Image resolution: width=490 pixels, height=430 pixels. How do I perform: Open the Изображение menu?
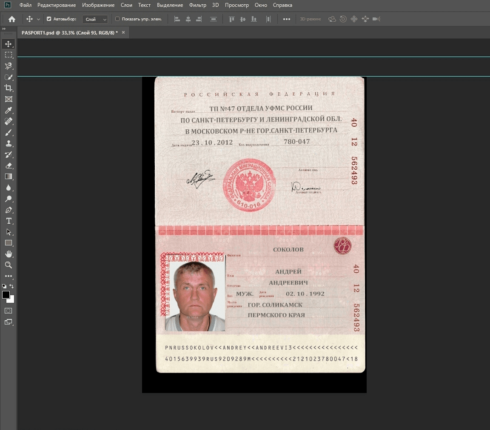(98, 5)
